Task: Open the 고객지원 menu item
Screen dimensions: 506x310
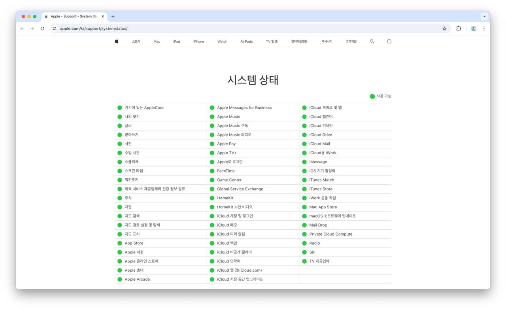Action: pos(351,42)
